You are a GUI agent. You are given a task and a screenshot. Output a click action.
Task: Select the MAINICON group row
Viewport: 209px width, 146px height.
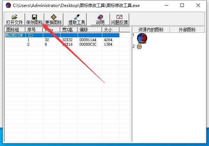point(14,35)
